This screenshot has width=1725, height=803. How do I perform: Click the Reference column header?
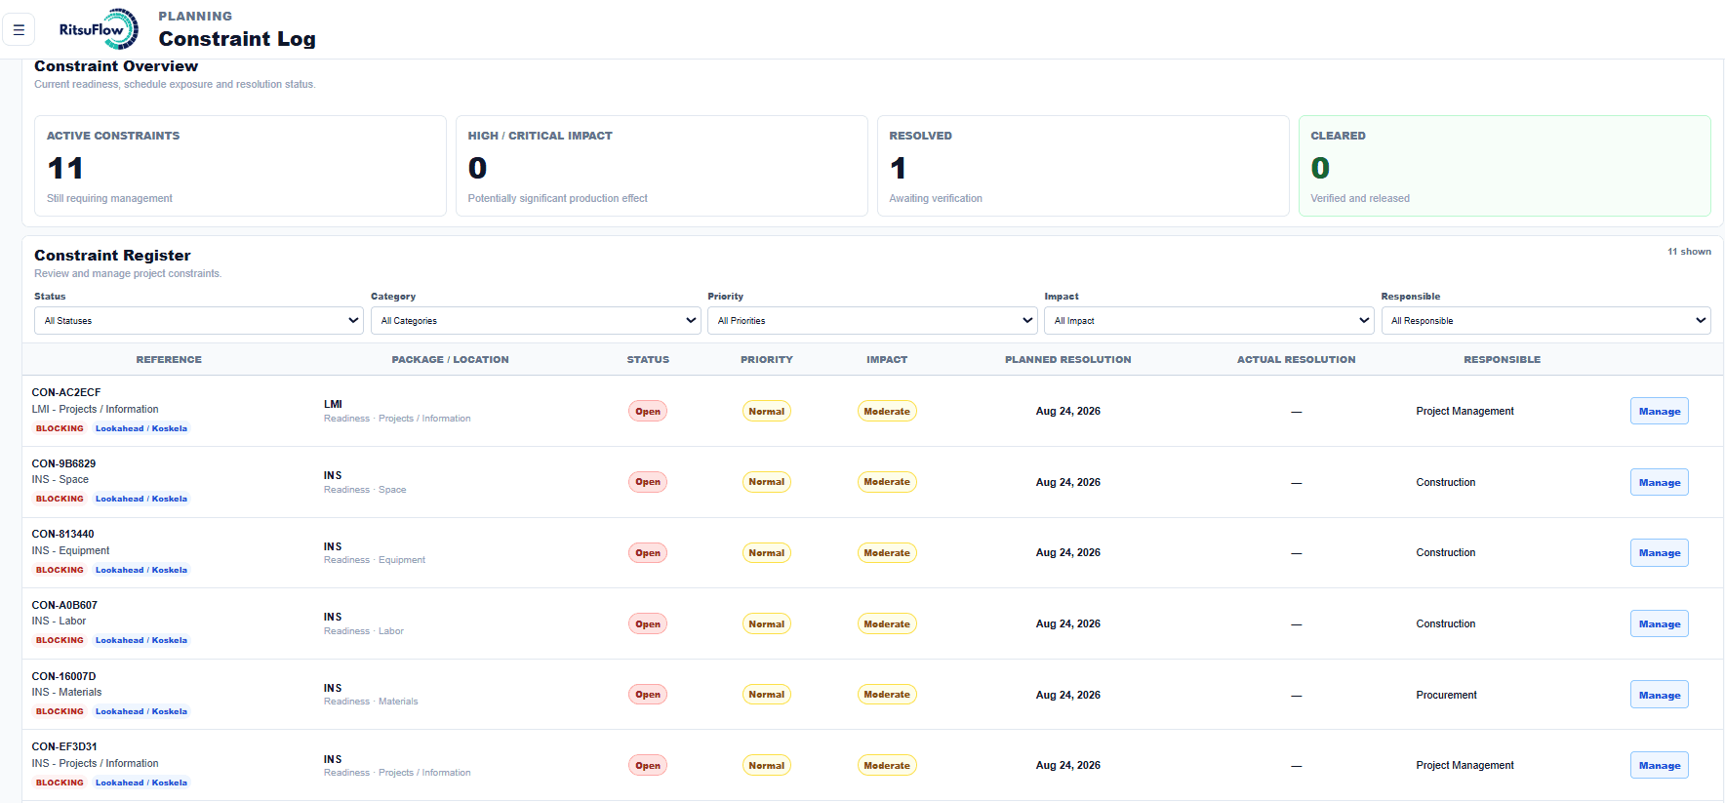169,359
